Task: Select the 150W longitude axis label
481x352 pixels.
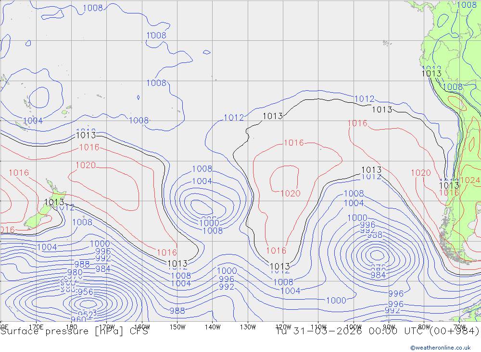Action: coord(177,327)
